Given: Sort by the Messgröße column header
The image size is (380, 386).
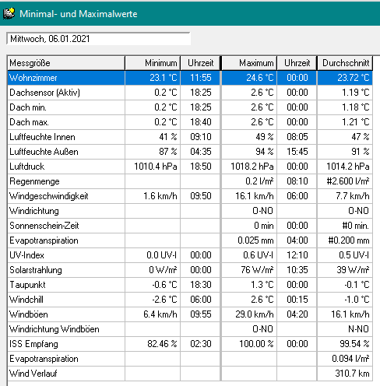Looking at the screenshot, I should pos(66,63).
